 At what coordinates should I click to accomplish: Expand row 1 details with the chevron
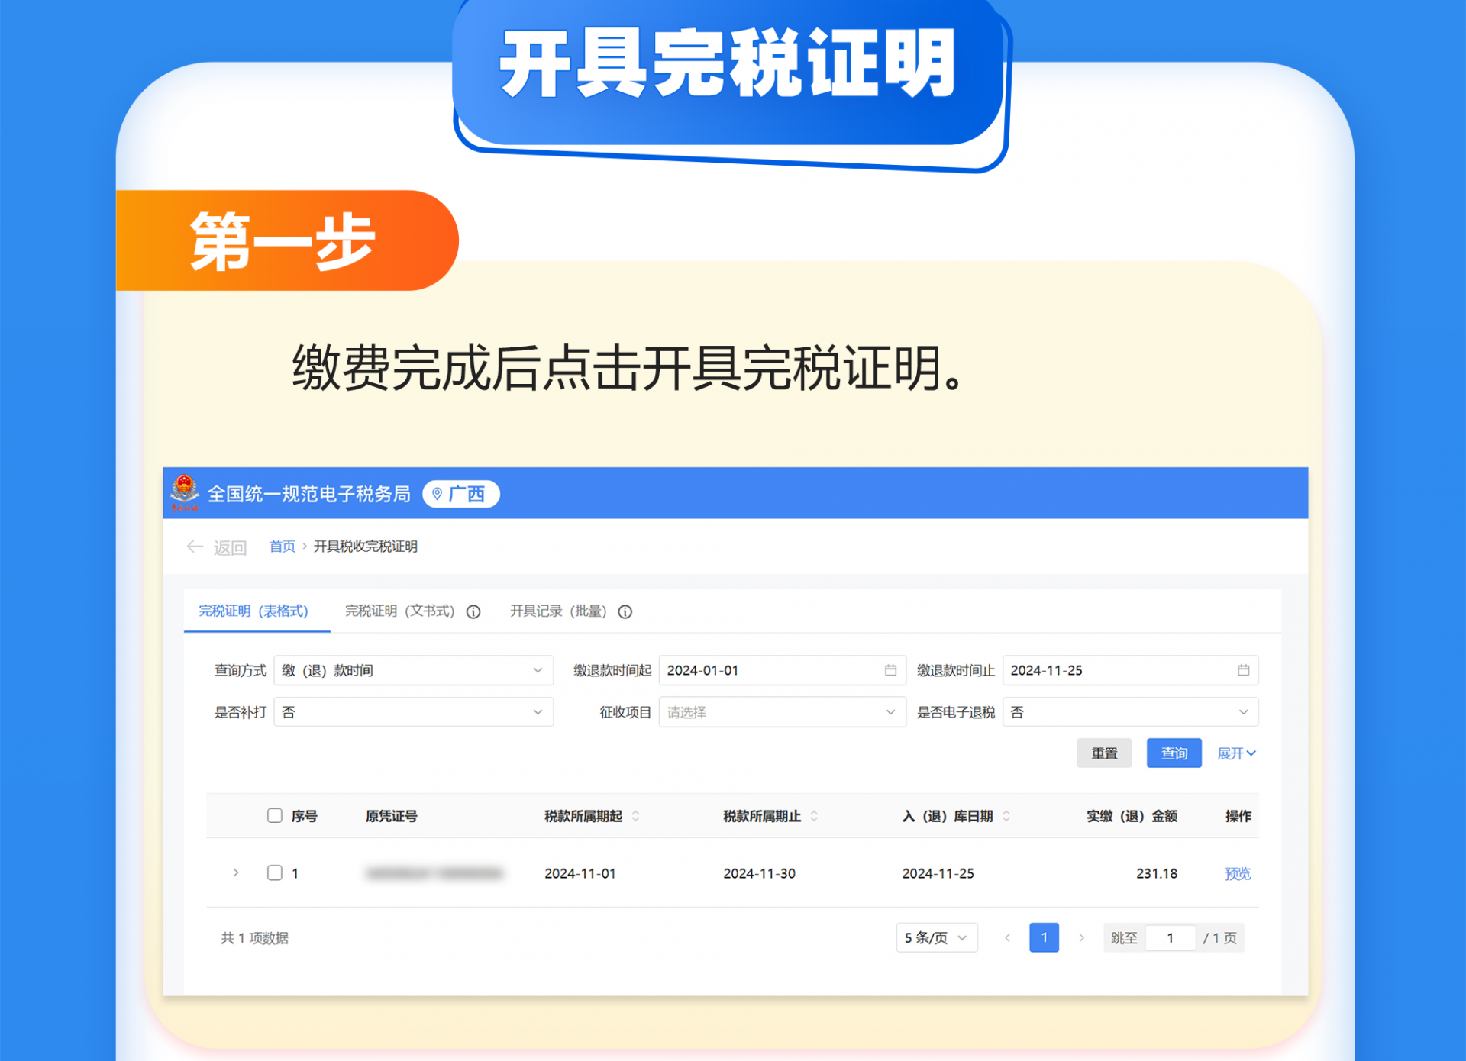tap(235, 872)
